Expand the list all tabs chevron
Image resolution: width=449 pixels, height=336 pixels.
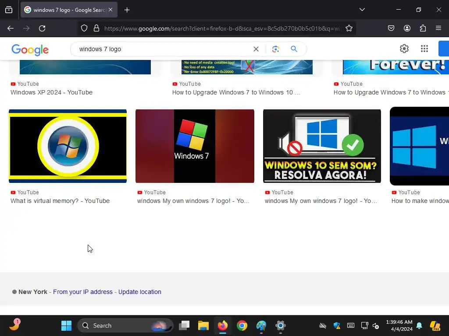362,10
